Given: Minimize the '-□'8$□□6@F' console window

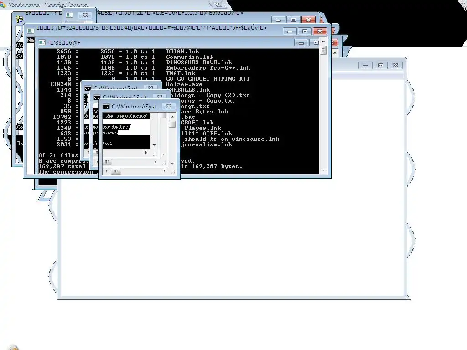Looking at the screenshot, I should tap(301, 42).
